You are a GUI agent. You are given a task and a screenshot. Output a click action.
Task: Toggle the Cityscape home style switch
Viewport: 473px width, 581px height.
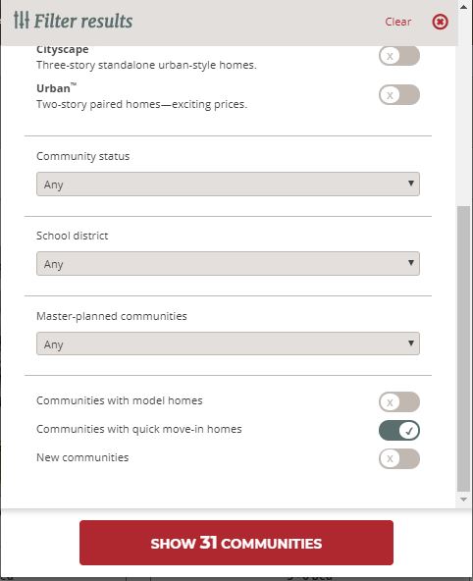click(x=399, y=56)
